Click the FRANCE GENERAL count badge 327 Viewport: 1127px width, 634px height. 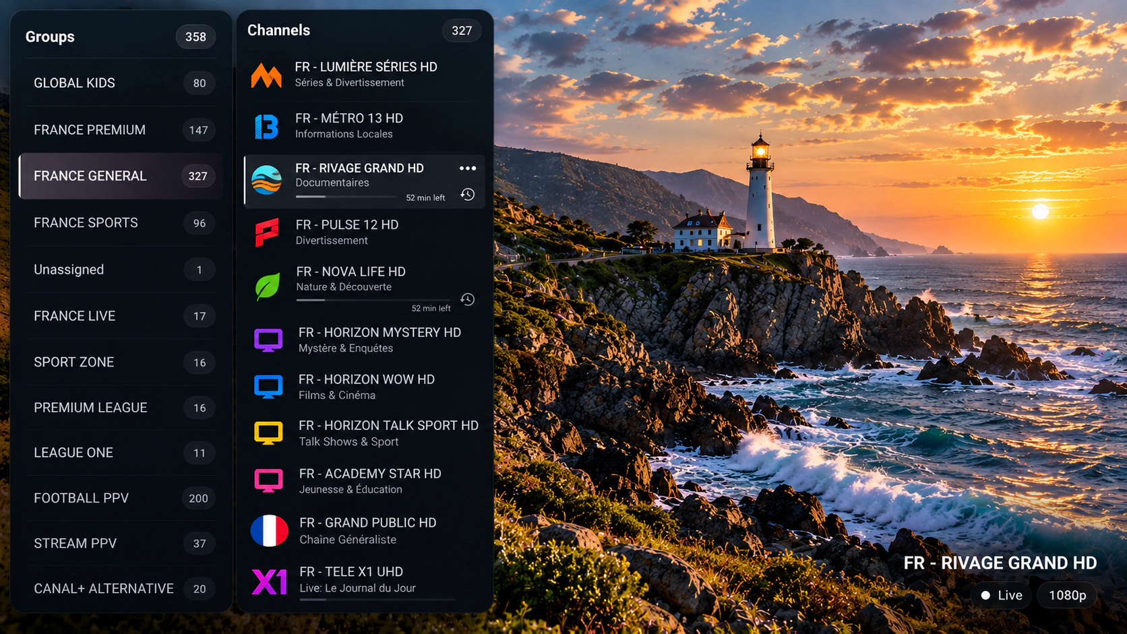(197, 177)
